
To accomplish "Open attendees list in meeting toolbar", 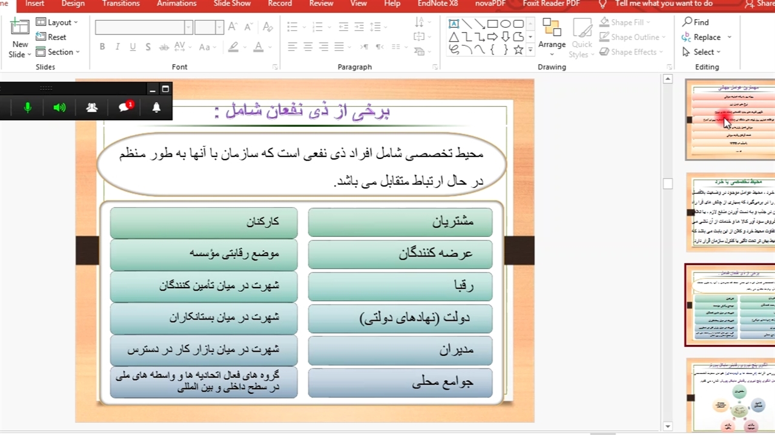I will pos(92,108).
